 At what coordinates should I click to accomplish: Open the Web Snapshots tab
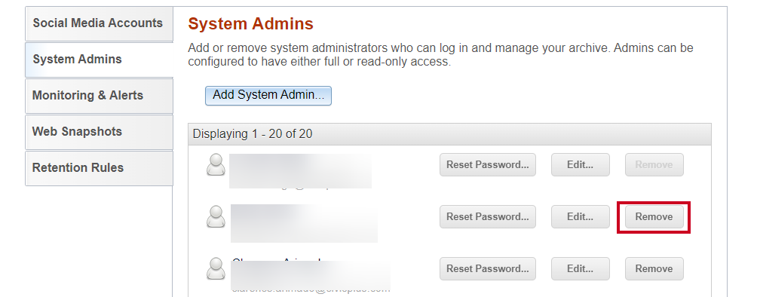point(99,132)
